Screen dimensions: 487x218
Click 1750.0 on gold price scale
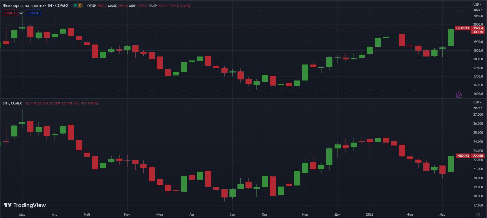pos(478,68)
